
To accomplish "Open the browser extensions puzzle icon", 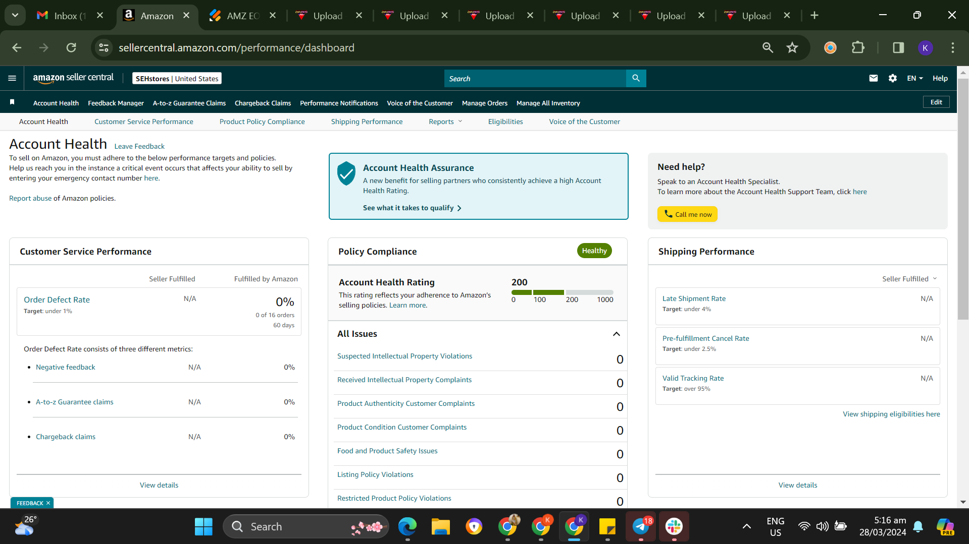I will [858, 48].
